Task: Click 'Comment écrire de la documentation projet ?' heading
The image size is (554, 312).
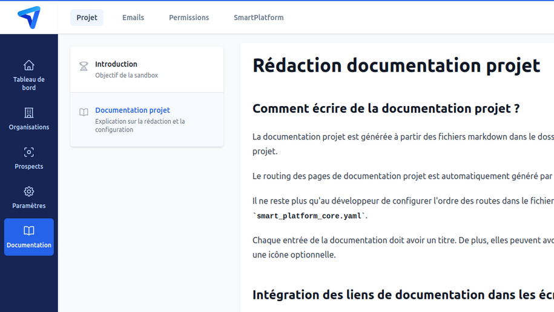Action: coord(386,108)
